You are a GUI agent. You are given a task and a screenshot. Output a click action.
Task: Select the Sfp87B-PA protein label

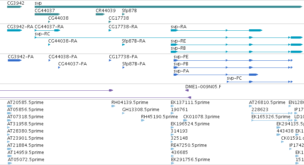(x=134, y=64)
